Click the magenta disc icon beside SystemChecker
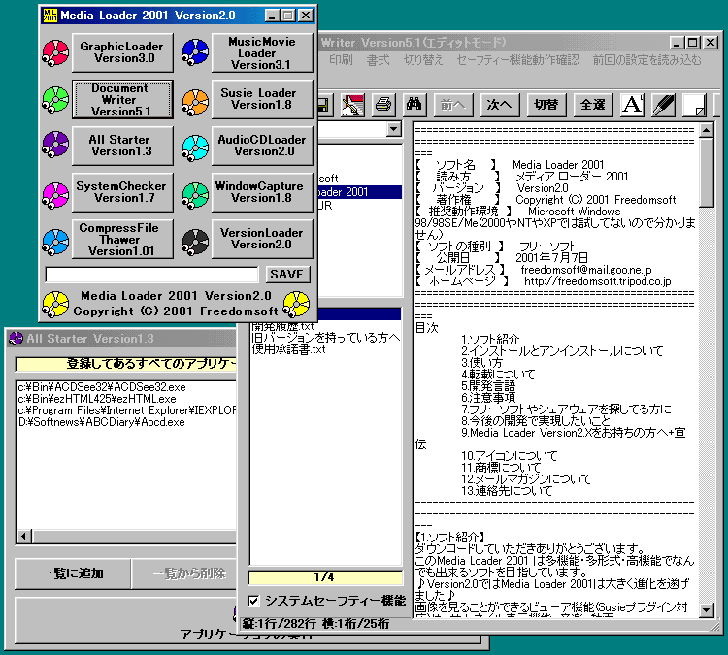The image size is (728, 655). [55, 195]
